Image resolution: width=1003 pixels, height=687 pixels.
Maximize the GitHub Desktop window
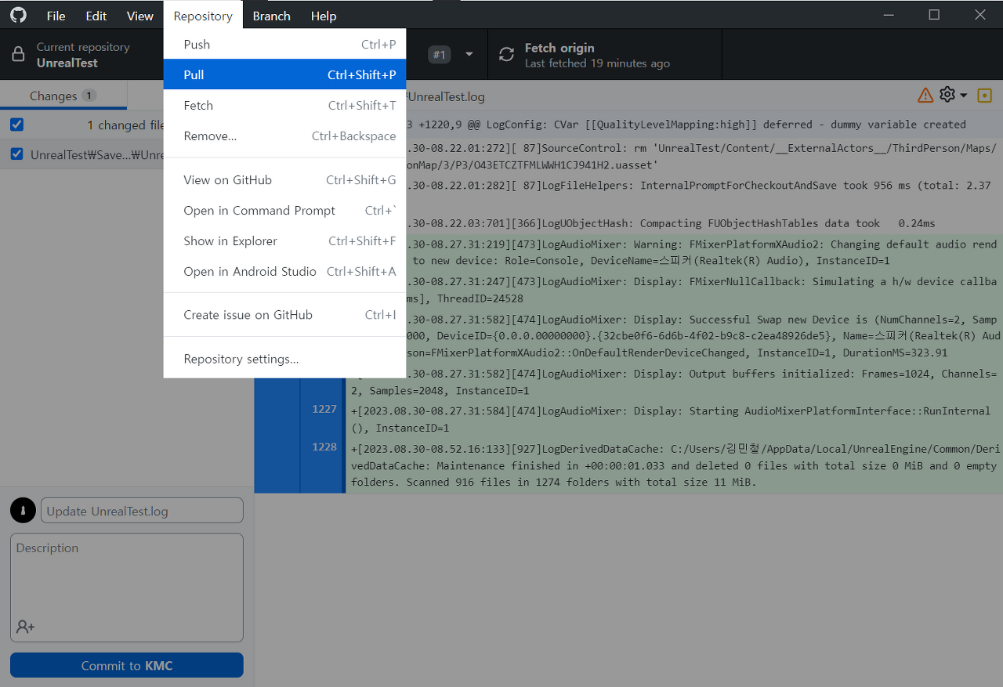pos(934,15)
